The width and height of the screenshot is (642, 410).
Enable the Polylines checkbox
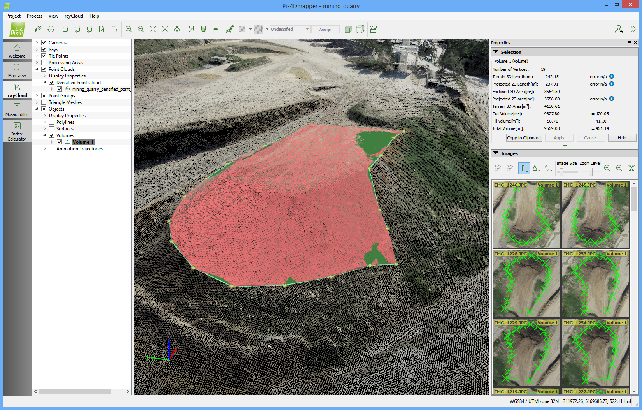[x=52, y=122]
